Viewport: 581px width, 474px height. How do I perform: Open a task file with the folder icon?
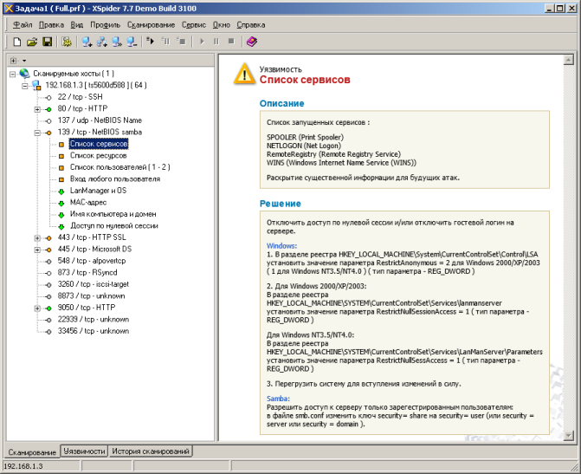tap(32, 42)
